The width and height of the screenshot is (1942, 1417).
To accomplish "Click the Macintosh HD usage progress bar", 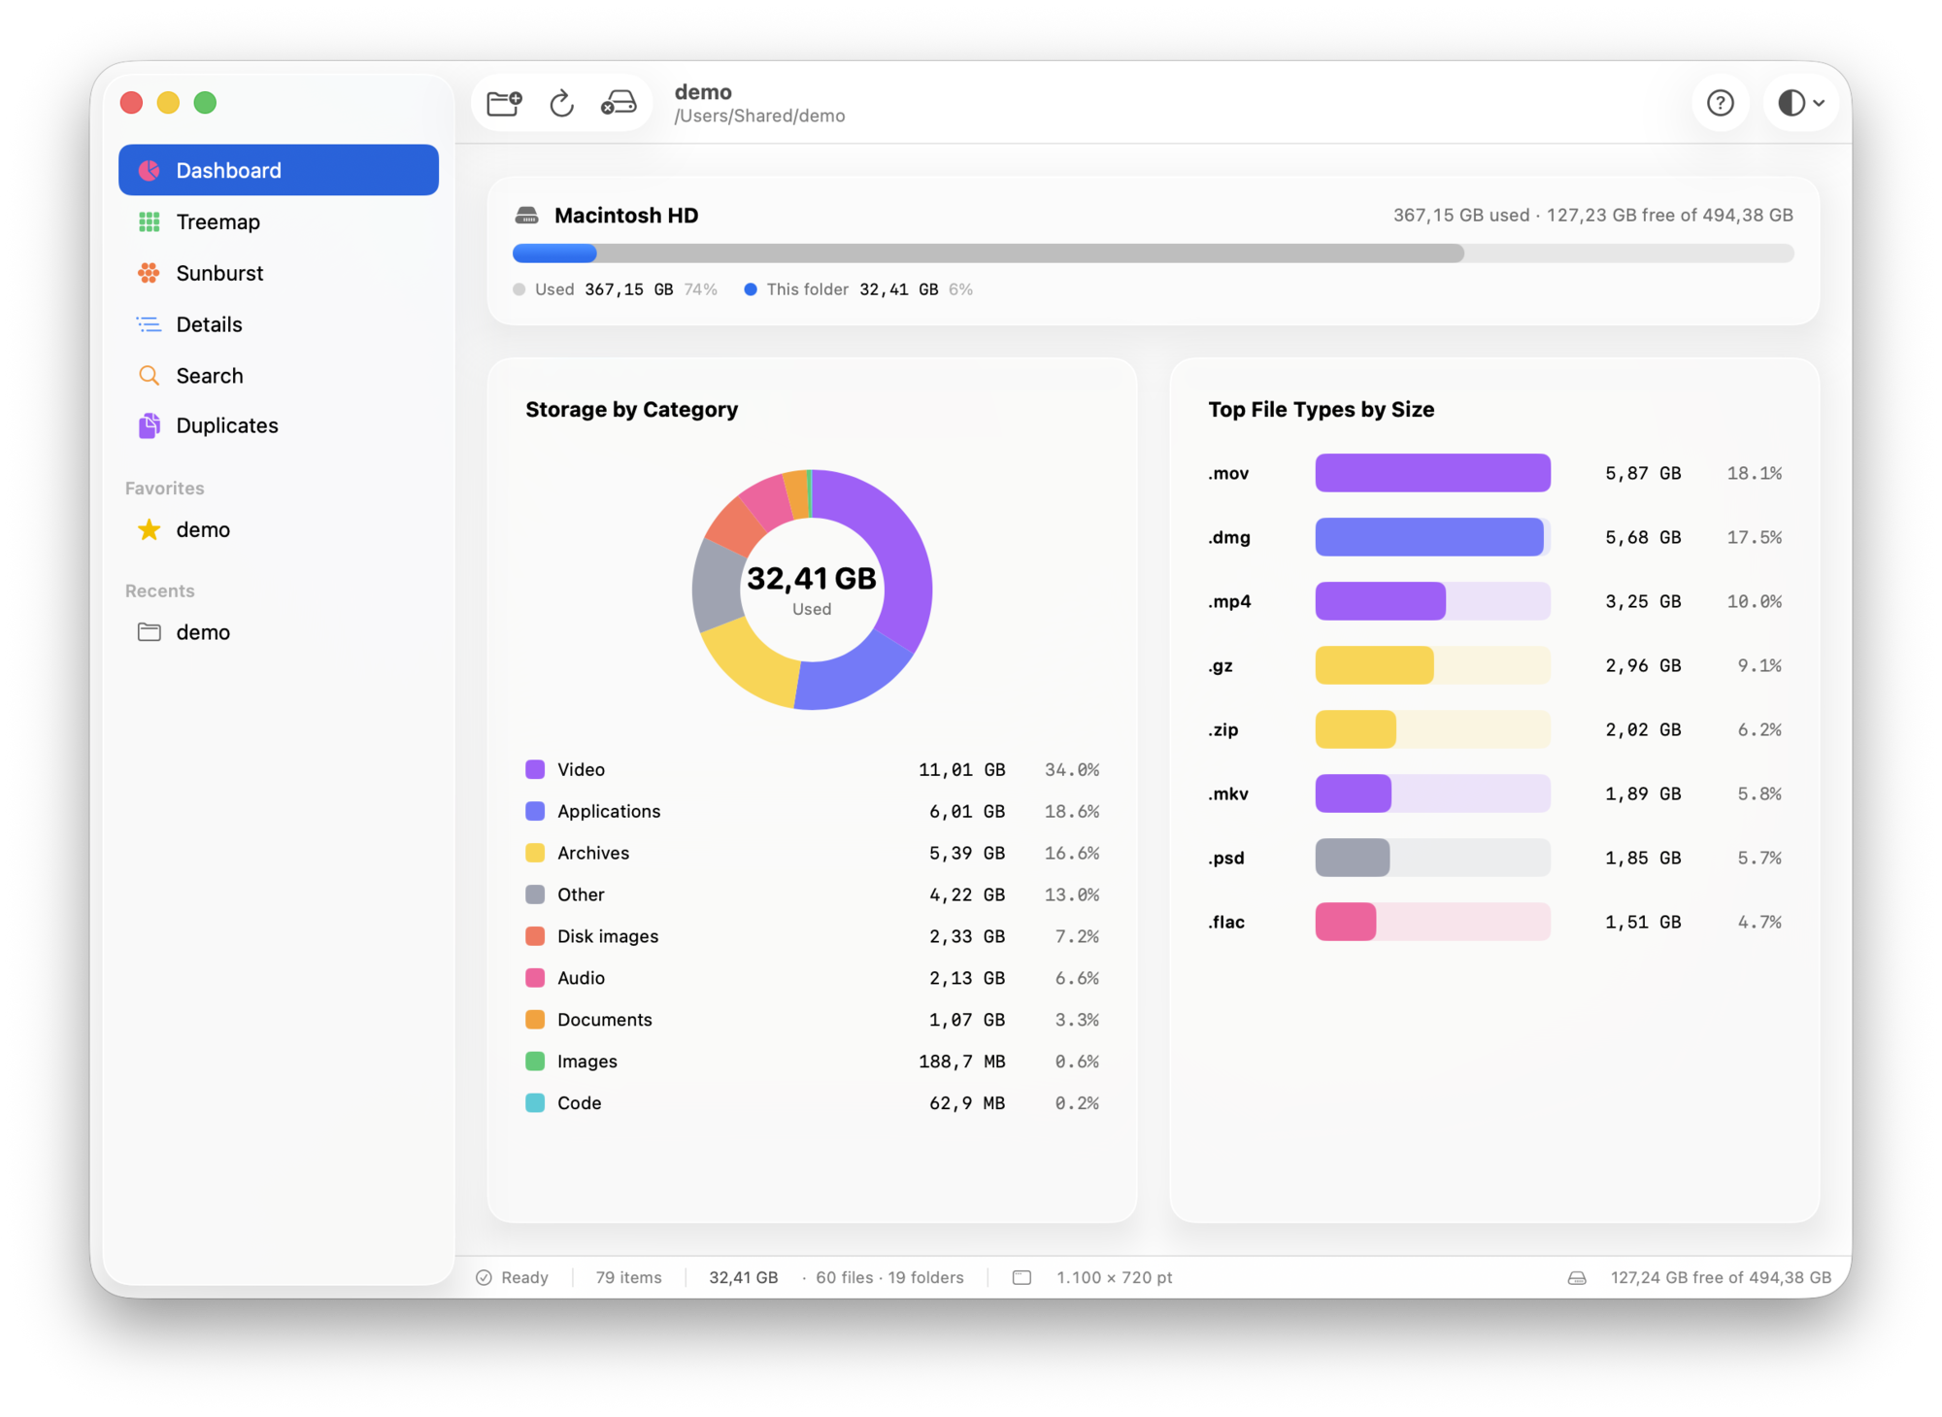I will 1153,253.
